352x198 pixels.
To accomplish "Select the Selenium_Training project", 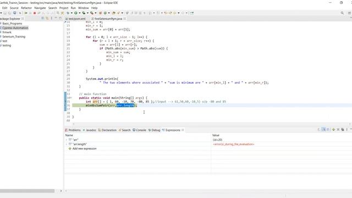I will point(14,37).
